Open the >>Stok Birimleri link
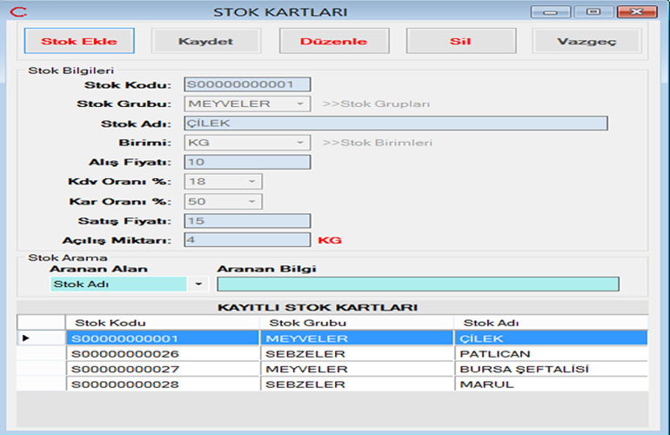 [377, 143]
